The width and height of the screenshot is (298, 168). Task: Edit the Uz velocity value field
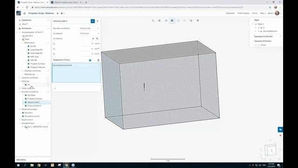87,54
